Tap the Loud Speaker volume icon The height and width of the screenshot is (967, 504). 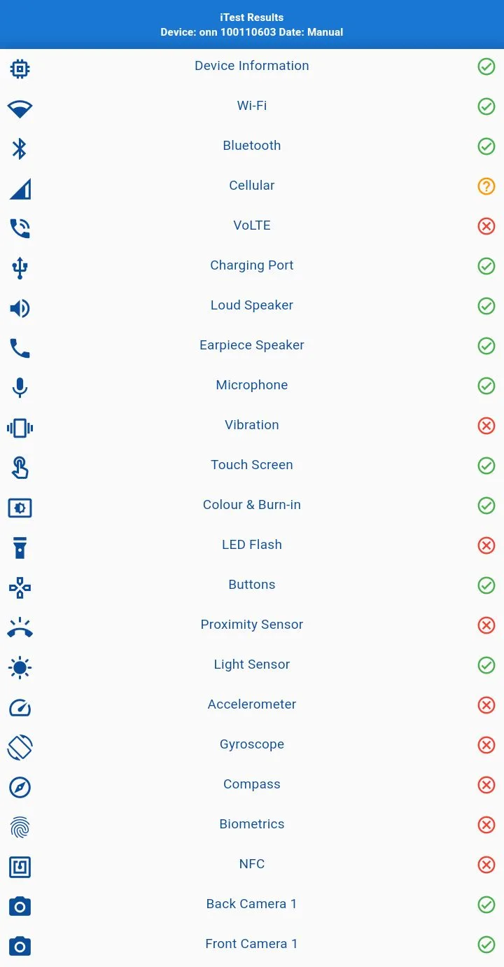tap(20, 308)
